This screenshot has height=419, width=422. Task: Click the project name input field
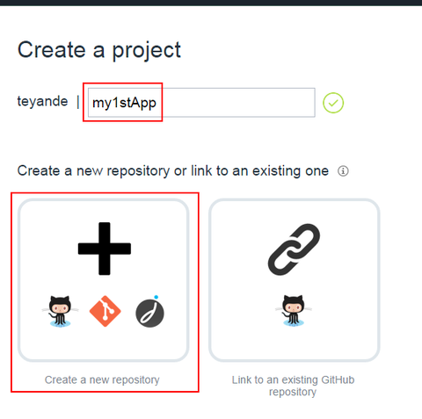point(201,103)
